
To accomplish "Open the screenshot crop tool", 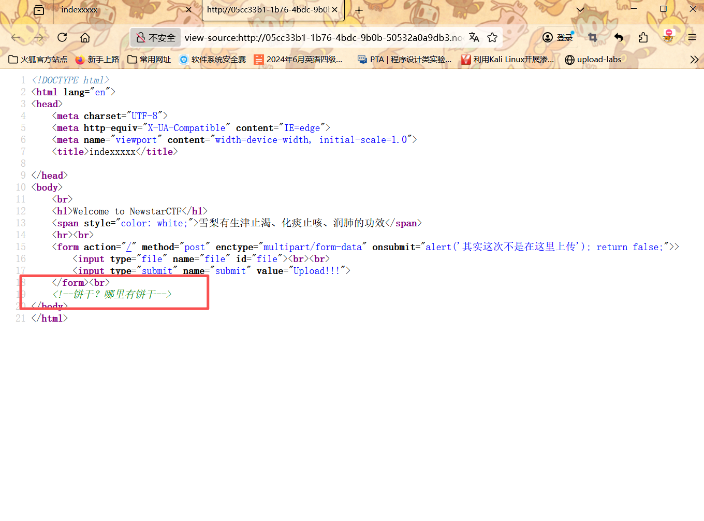I will click(593, 37).
